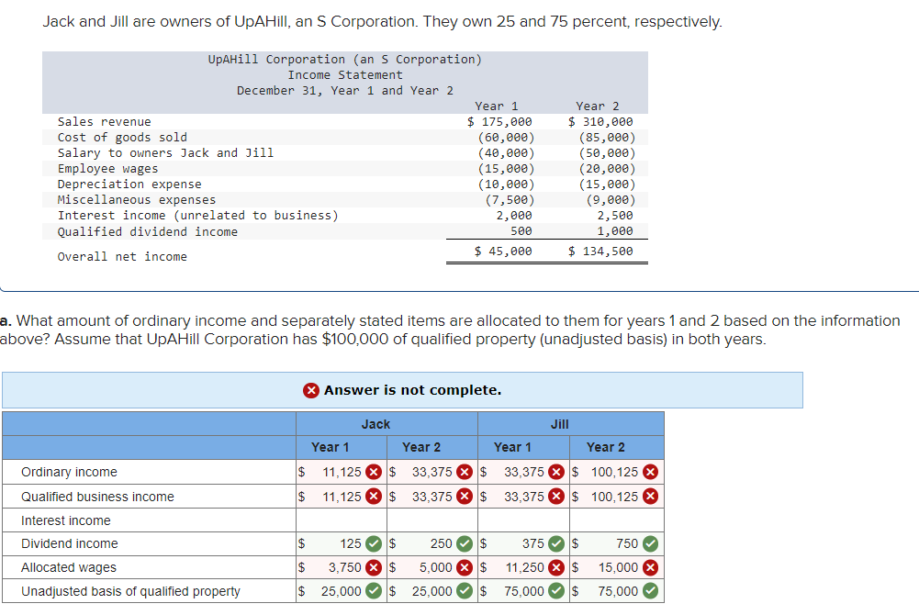Click 'Interest income (unrelated to business)' label
Image resolution: width=919 pixels, height=615 pixels.
click(x=198, y=216)
